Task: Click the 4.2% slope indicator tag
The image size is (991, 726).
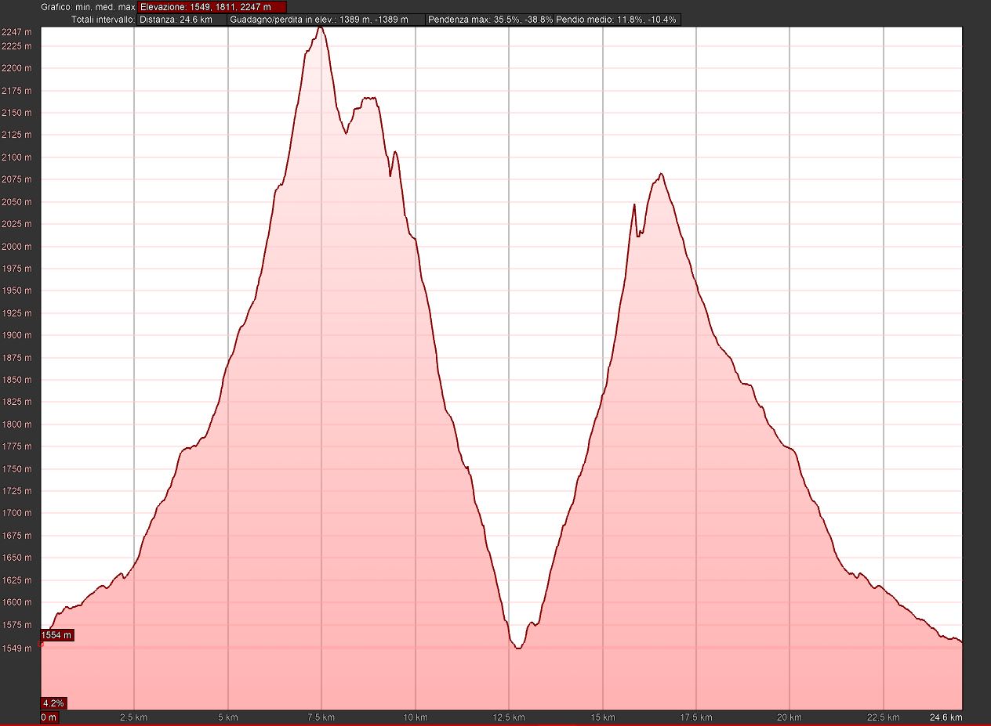Action: 53,703
